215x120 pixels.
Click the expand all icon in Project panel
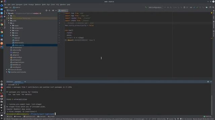pos(49,10)
